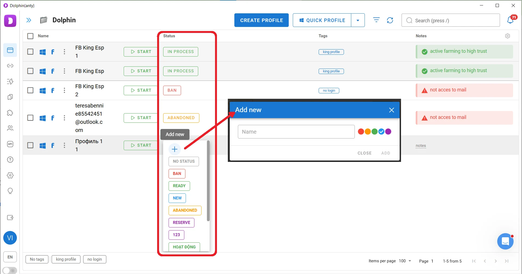Click the status list scrollbar
Viewport: 522px width, 274px height.
click(208, 181)
